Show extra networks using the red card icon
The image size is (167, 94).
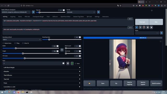point(144,27)
